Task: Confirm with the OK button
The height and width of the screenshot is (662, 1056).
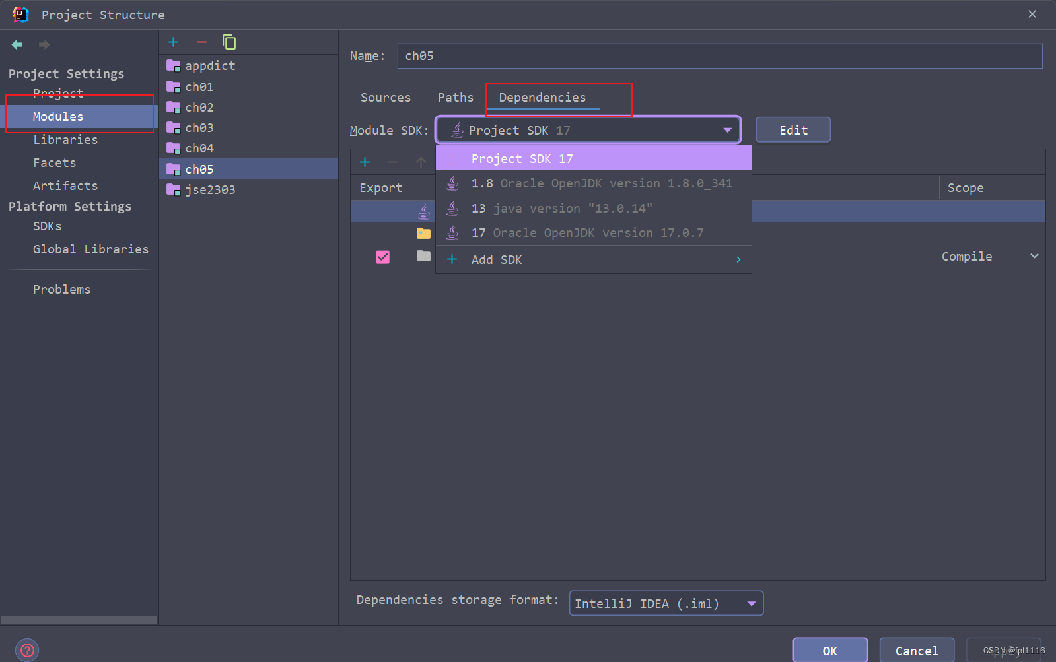Action: (830, 651)
